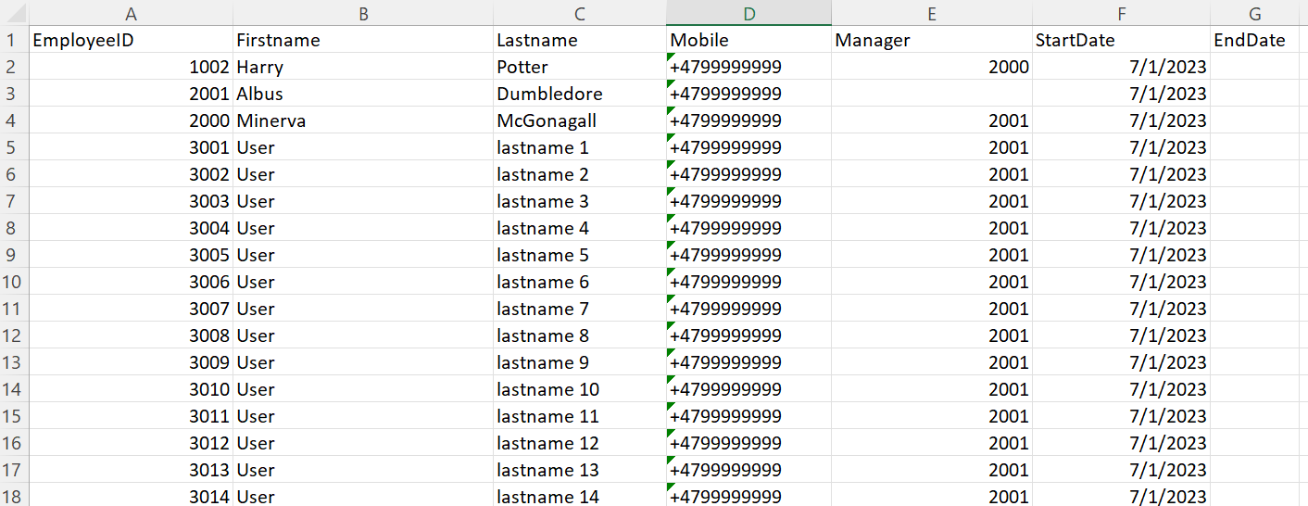The image size is (1308, 506).
Task: Select the EmployeeID header cell
Action: tap(131, 40)
